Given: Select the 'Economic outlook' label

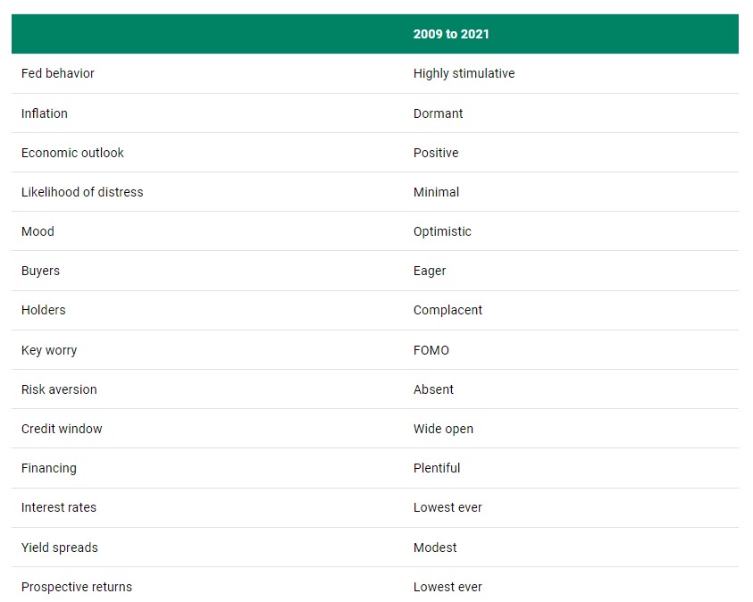Looking at the screenshot, I should click(72, 153).
